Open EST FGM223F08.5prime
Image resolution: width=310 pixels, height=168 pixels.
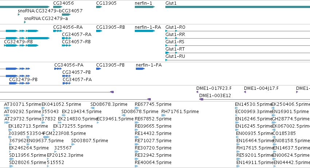point(64,133)
